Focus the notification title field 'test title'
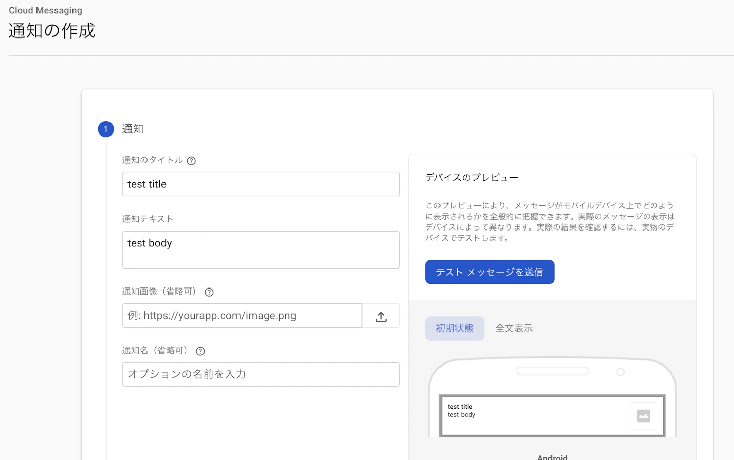 pyautogui.click(x=261, y=184)
